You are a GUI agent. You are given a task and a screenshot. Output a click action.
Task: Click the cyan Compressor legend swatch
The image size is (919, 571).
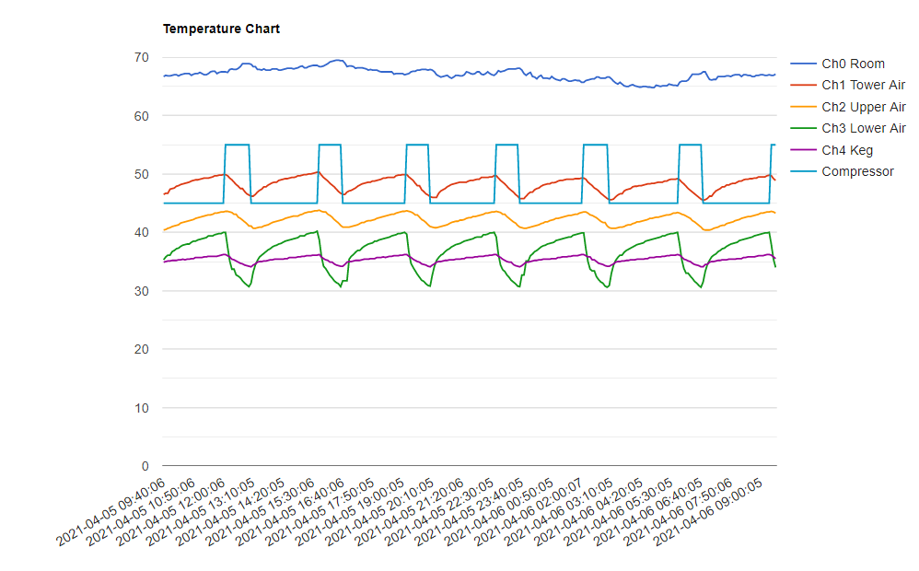coord(803,171)
